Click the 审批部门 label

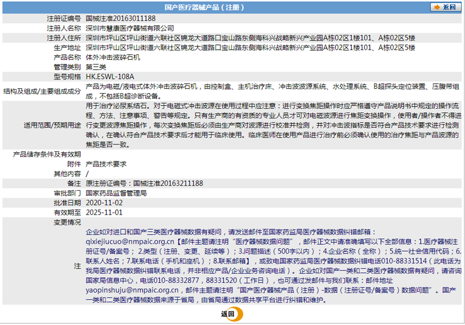click(x=67, y=193)
